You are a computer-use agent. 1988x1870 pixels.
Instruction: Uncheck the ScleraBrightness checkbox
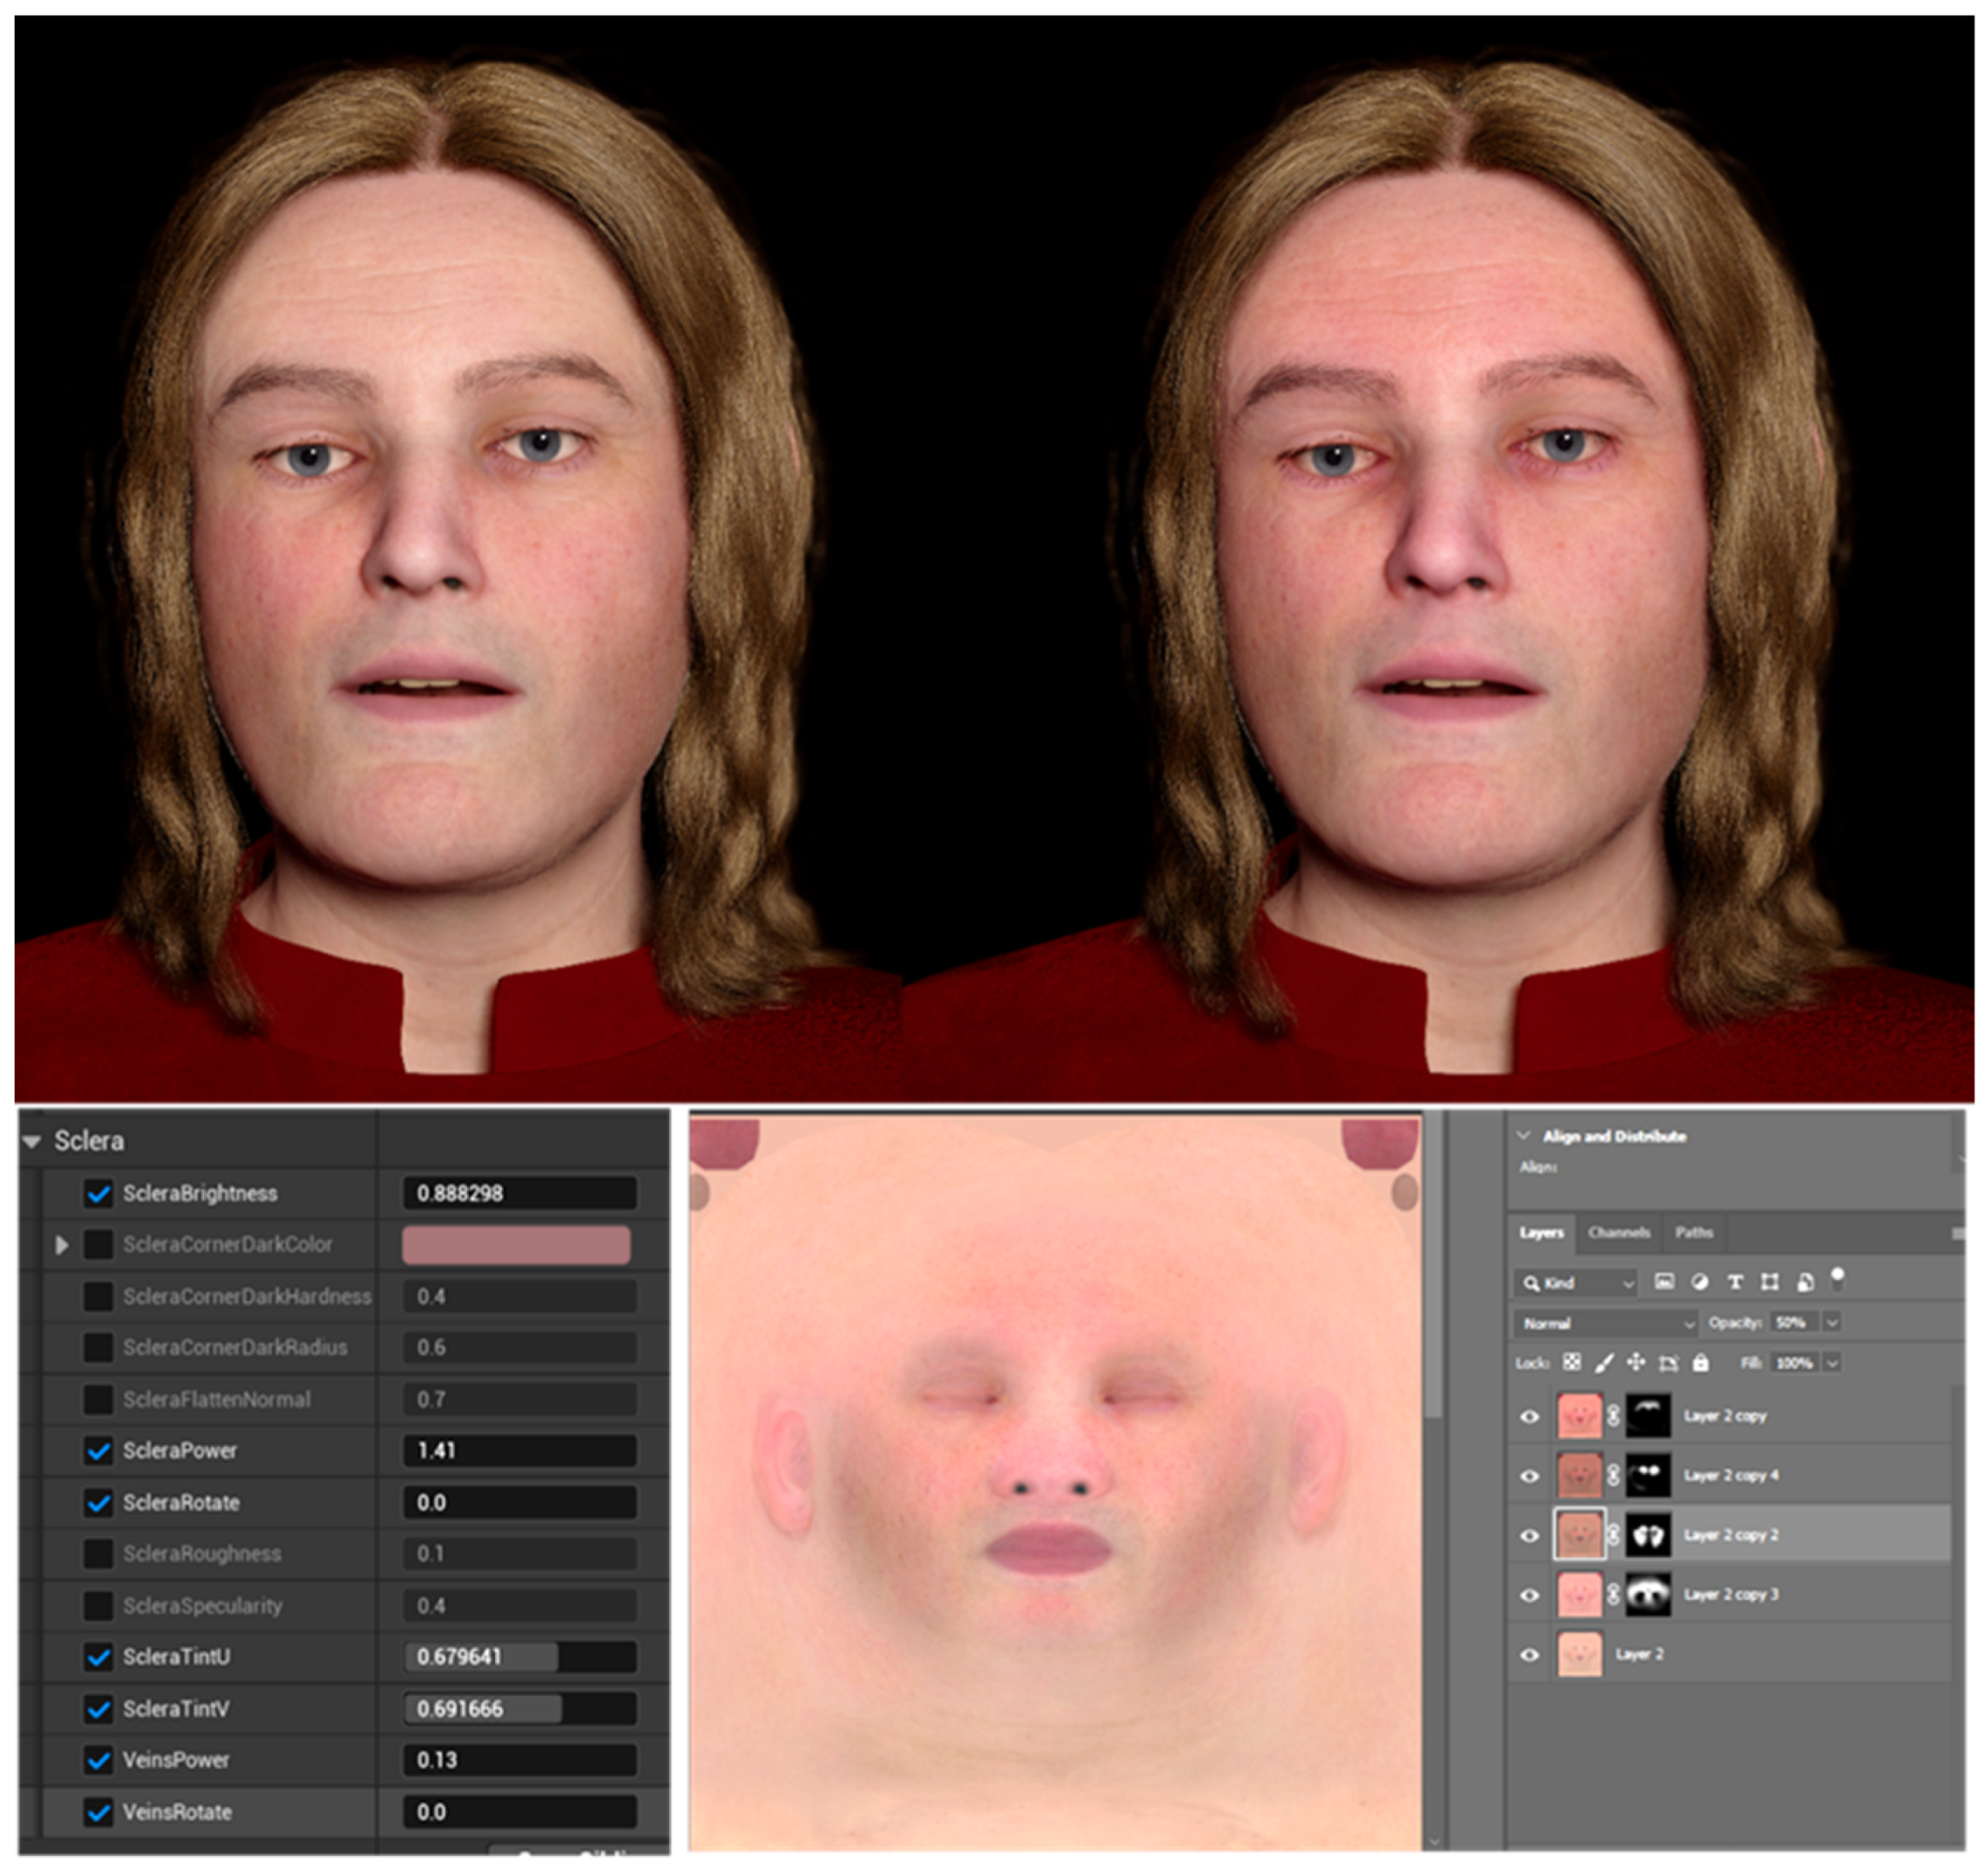coord(98,1193)
